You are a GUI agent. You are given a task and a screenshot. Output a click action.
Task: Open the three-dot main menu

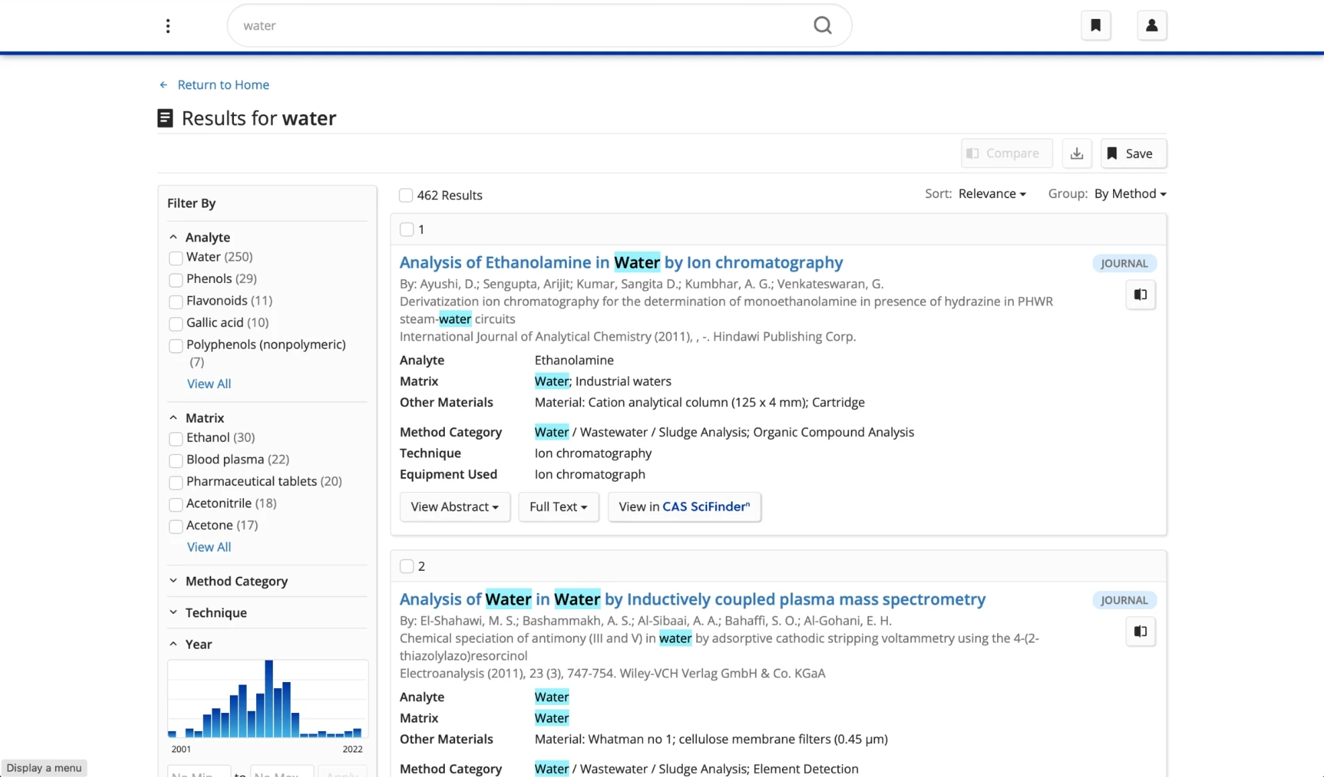pos(168,26)
